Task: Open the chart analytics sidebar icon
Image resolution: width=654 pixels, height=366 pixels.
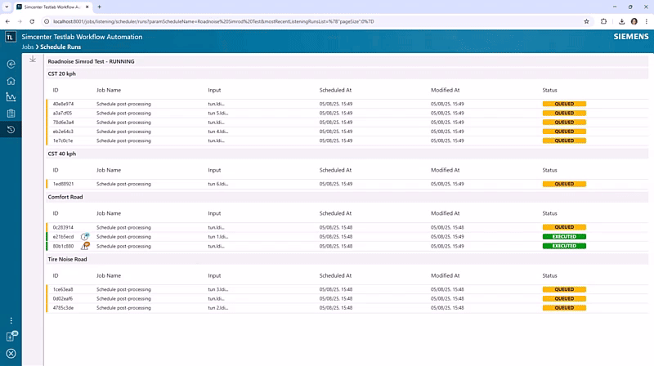Action: pyautogui.click(x=11, y=97)
